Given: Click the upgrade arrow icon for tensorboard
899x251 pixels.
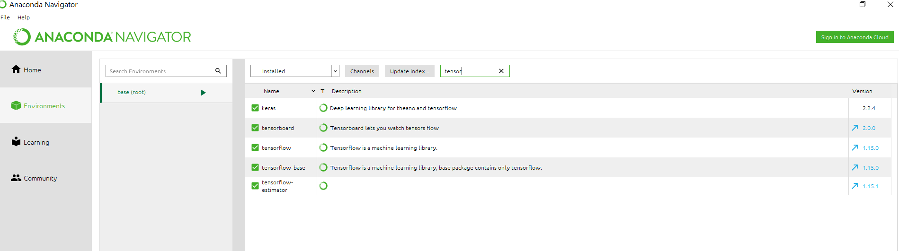Looking at the screenshot, I should click(855, 128).
